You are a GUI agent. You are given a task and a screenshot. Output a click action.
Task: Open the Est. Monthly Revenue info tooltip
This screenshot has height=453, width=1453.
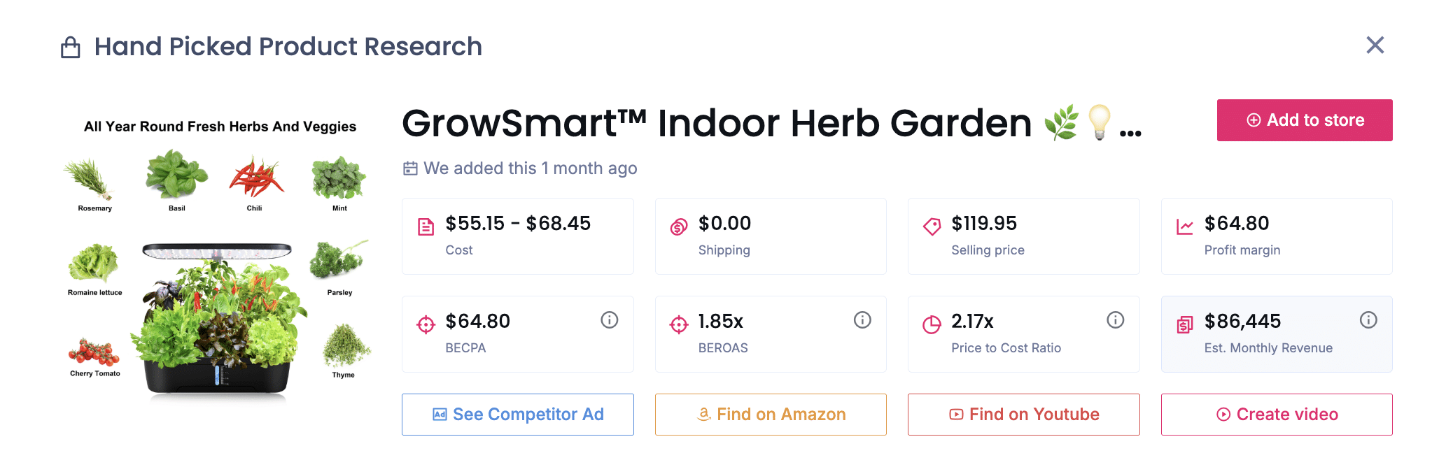(x=1369, y=320)
